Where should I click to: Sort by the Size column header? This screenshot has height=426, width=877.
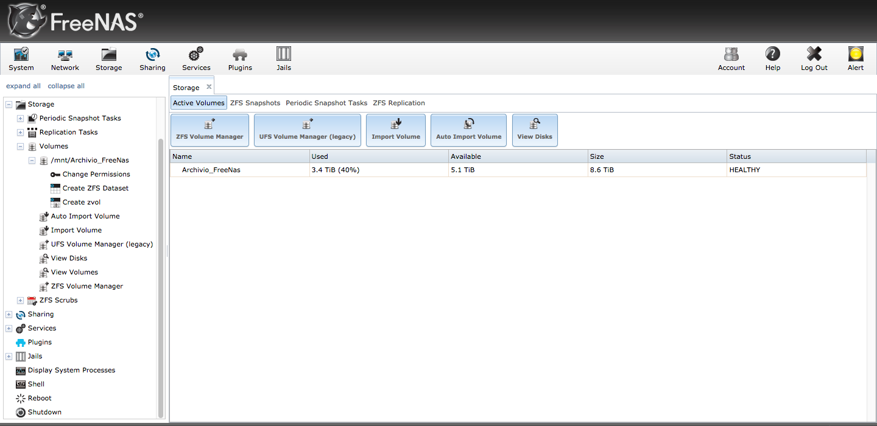pos(657,156)
